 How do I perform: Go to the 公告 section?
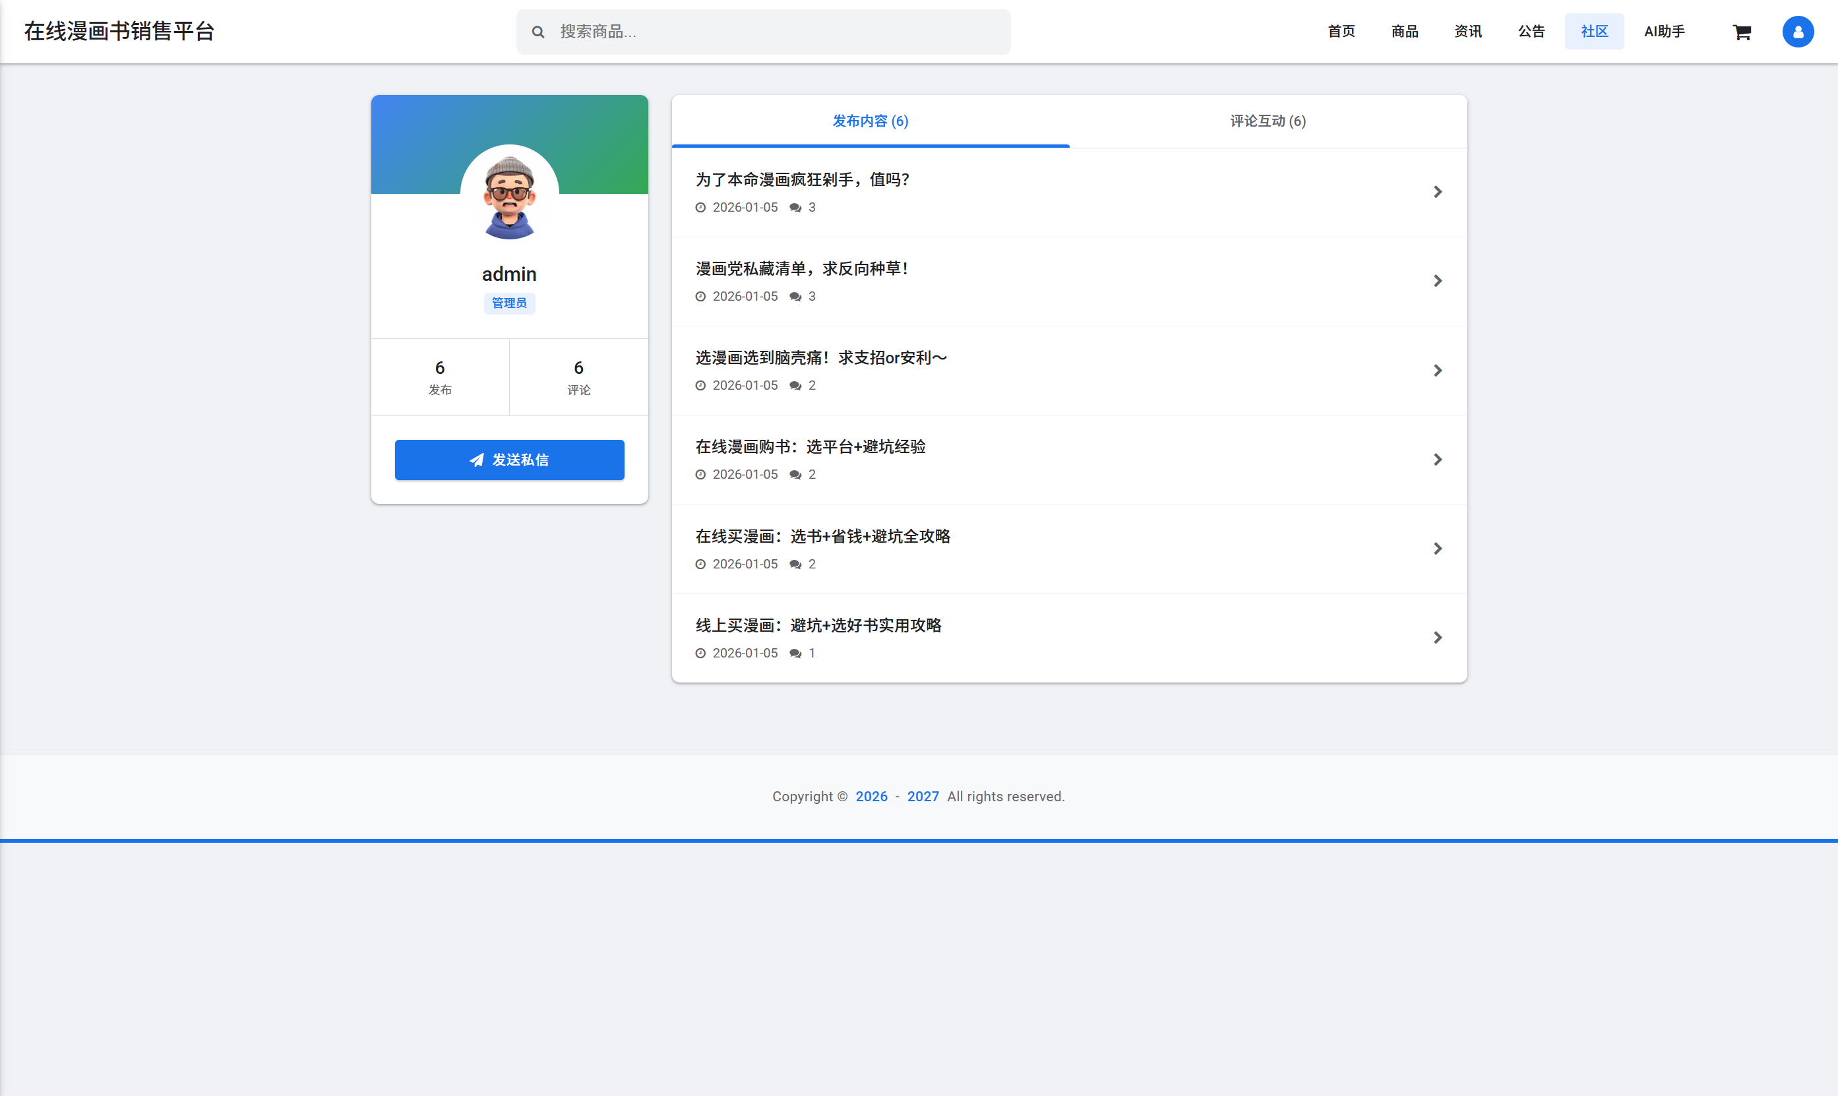[1531, 31]
